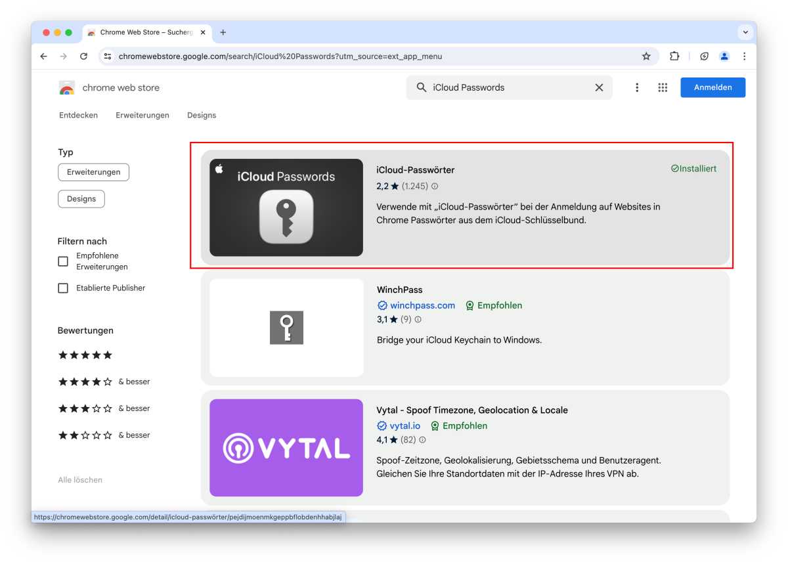Click the verified badge beside vytal.io
Image resolution: width=788 pixels, height=564 pixels.
(382, 426)
